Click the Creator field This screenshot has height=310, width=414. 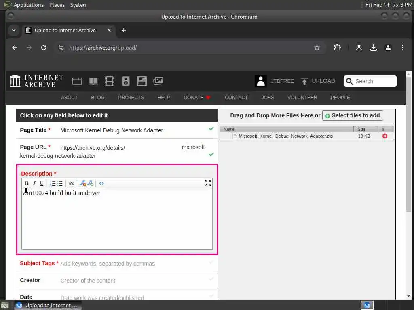click(x=117, y=281)
